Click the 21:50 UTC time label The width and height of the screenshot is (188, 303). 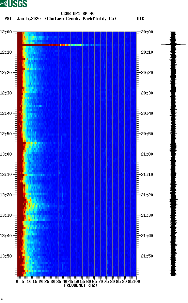[147, 256]
